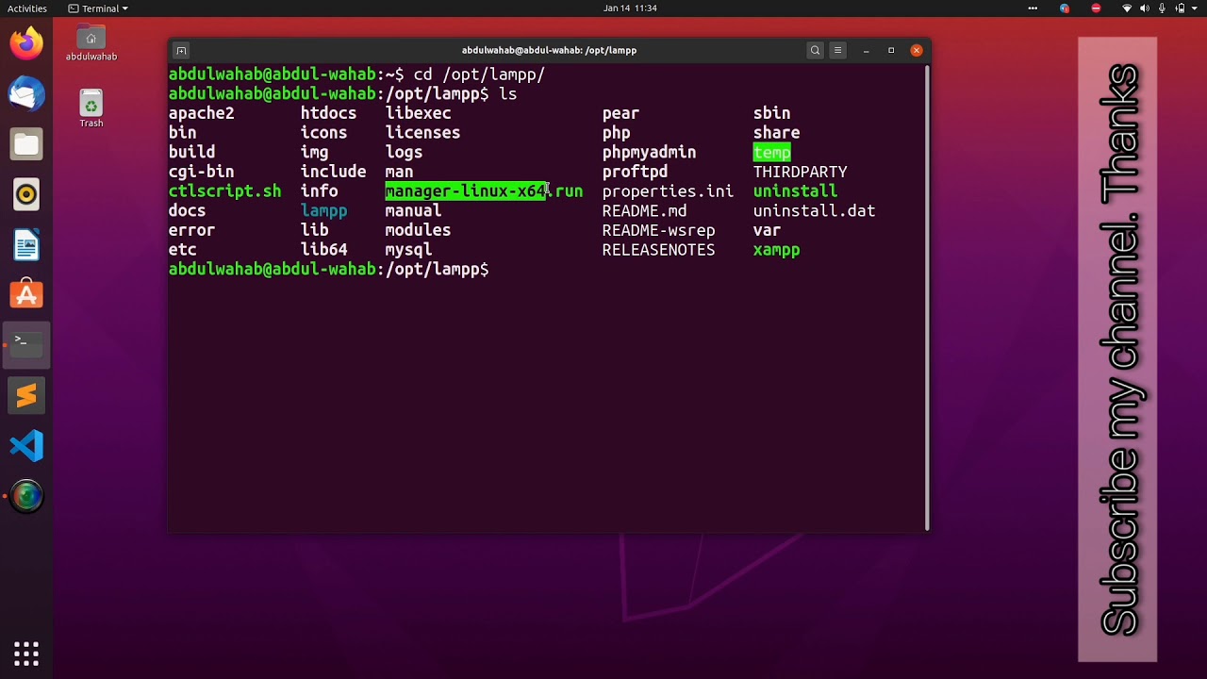The width and height of the screenshot is (1207, 679).
Task: Launch Sublime Text from the dock
Action: coord(26,395)
